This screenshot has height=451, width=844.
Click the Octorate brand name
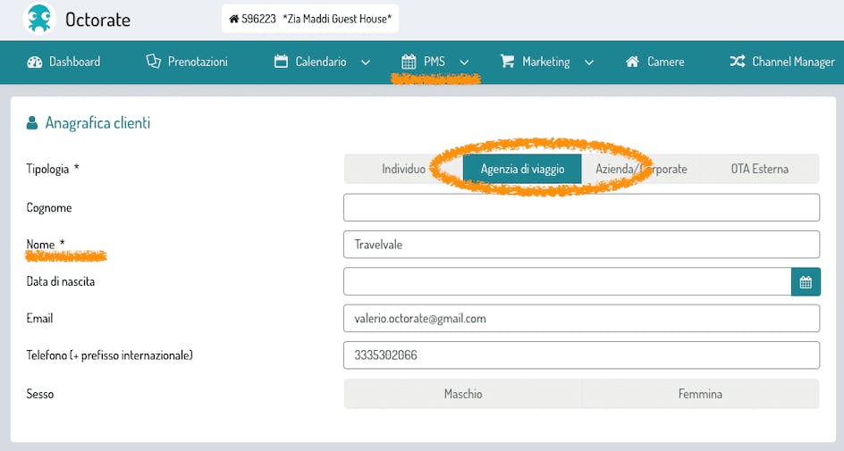98,20
